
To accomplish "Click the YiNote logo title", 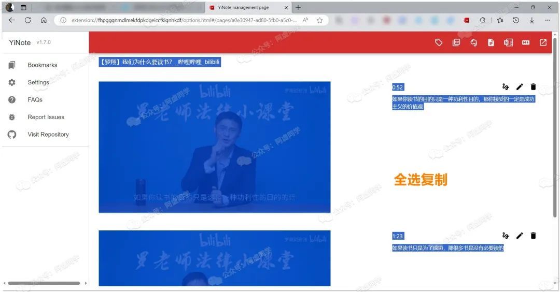I will tap(20, 42).
